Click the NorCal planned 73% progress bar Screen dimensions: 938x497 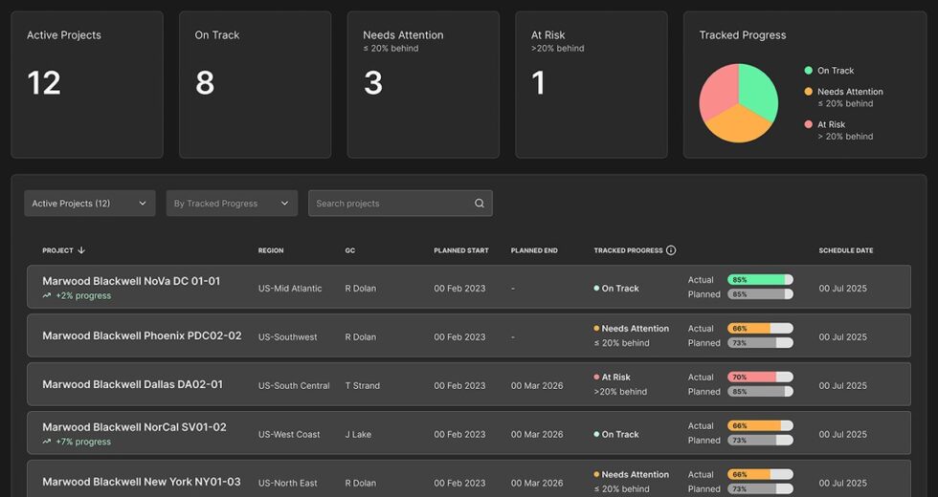click(760, 441)
